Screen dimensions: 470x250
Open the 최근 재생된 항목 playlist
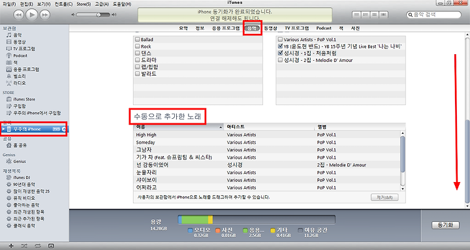(x=25, y=212)
